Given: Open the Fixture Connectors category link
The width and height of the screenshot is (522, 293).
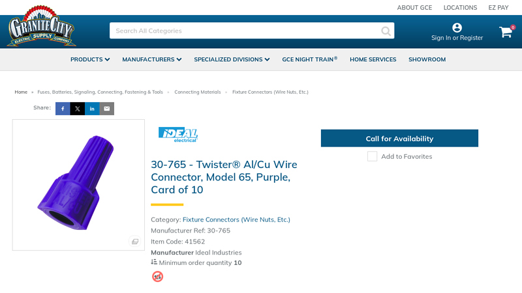Looking at the screenshot, I should pos(236,219).
